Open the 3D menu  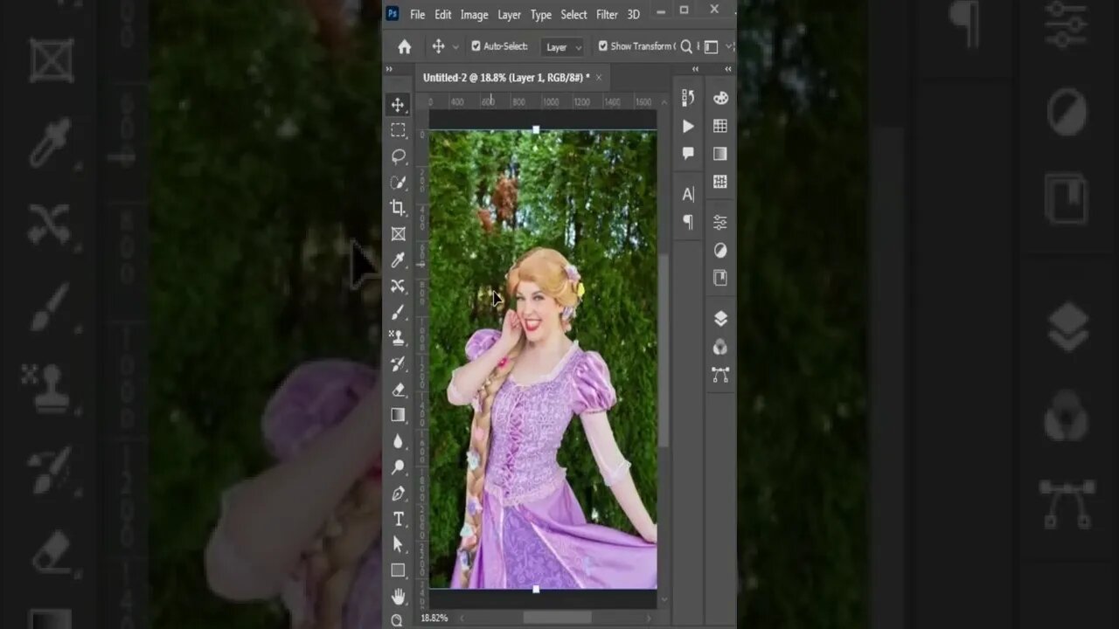[x=634, y=15]
